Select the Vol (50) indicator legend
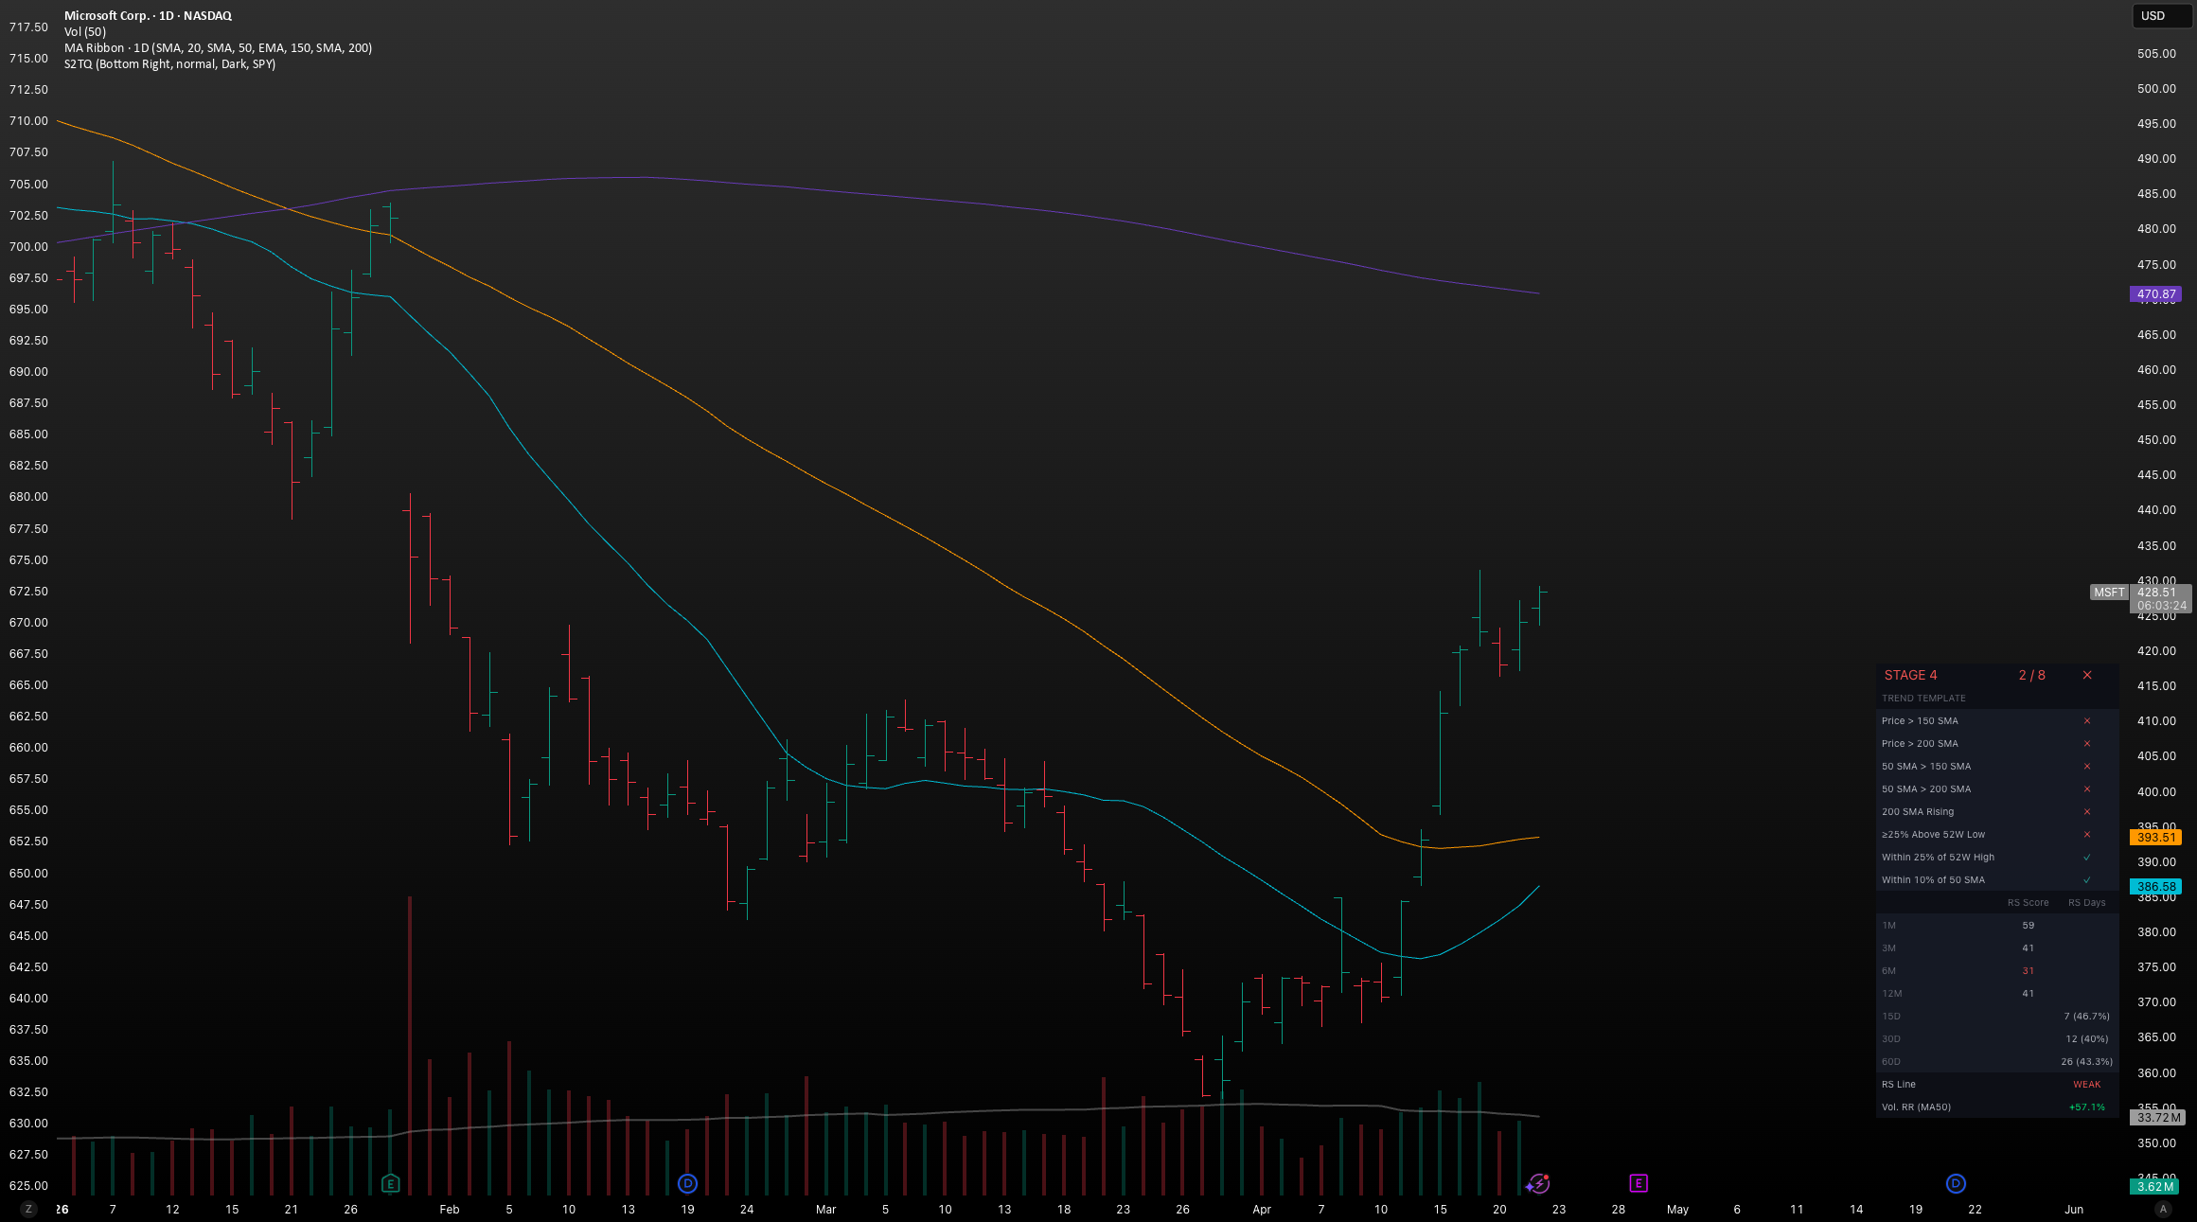2197x1222 pixels. coord(85,31)
